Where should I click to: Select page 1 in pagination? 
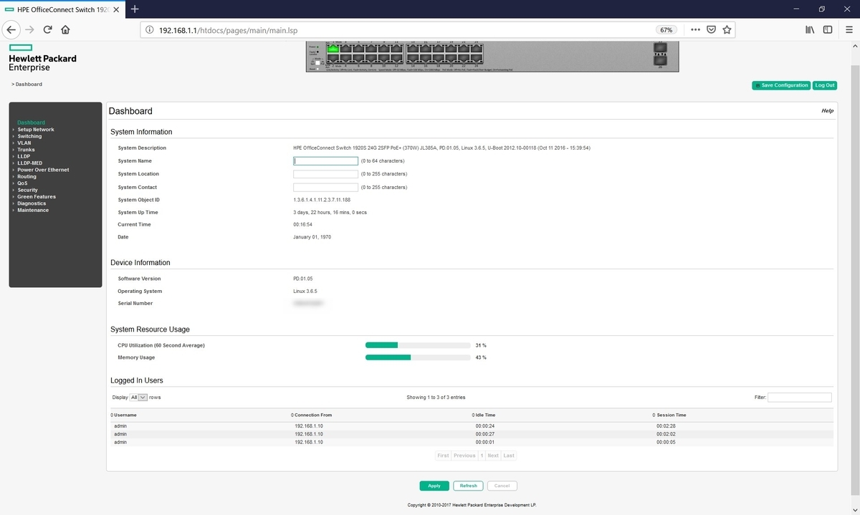pos(482,456)
